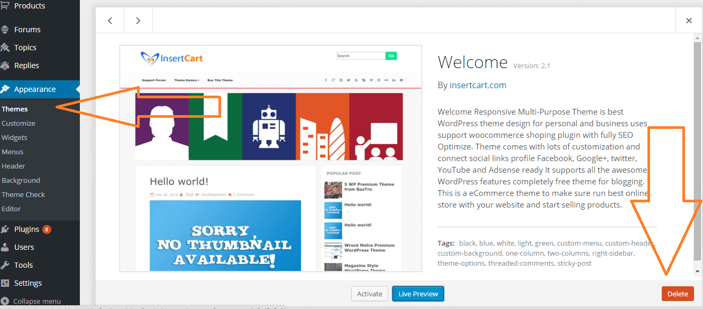This screenshot has width=703, height=309.
Task: Click the Replies icon in sidebar
Action: click(5, 65)
